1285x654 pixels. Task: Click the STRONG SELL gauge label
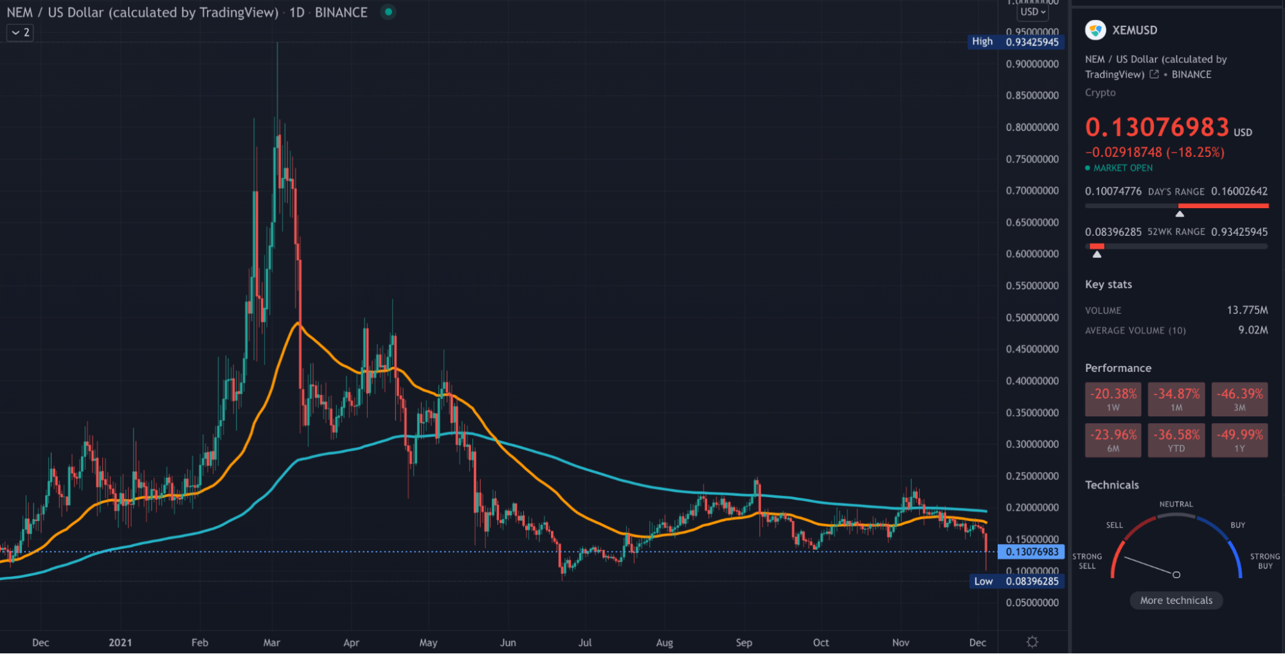[1087, 561]
